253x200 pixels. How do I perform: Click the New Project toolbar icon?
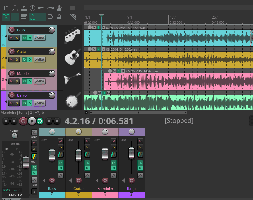click(6, 8)
